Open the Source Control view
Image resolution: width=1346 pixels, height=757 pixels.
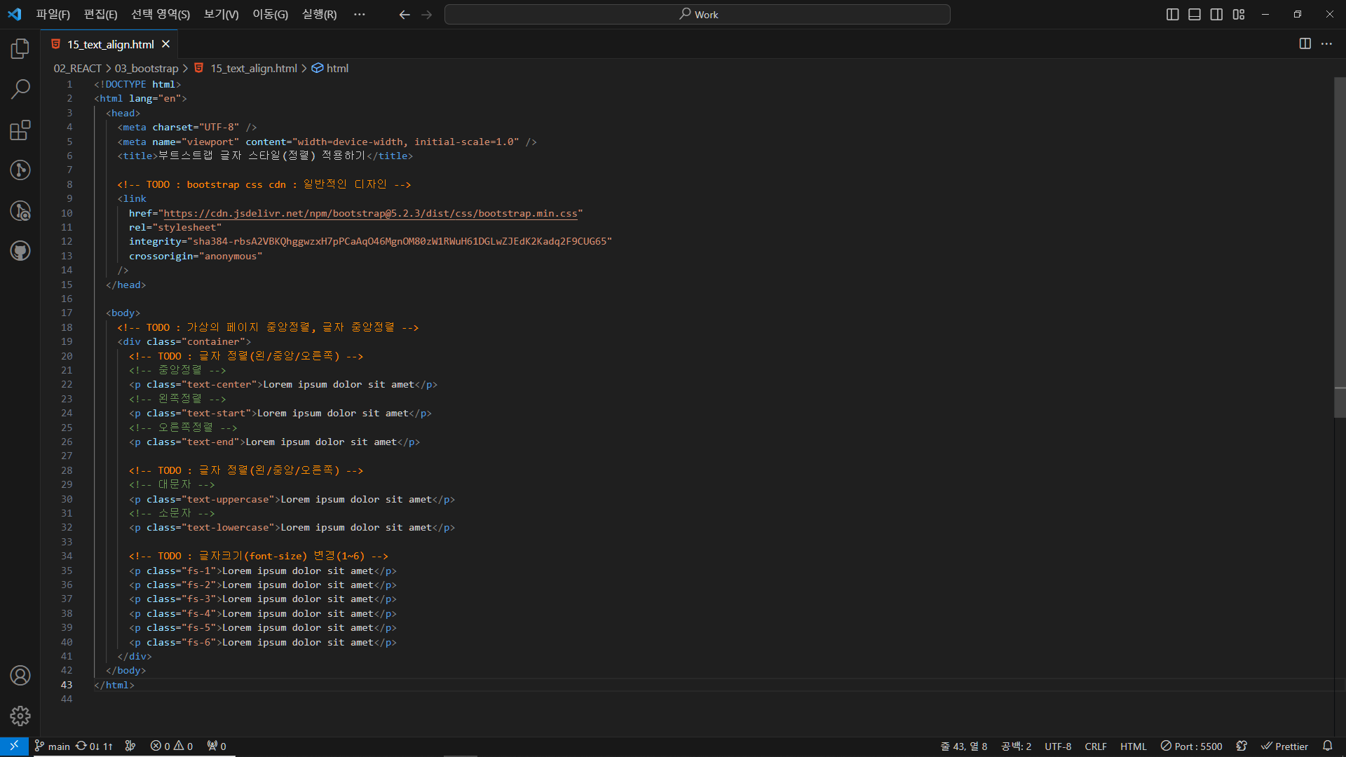20,170
